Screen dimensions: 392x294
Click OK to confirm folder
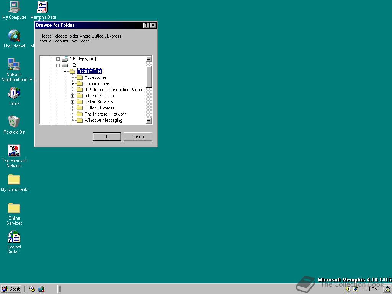[x=107, y=137]
